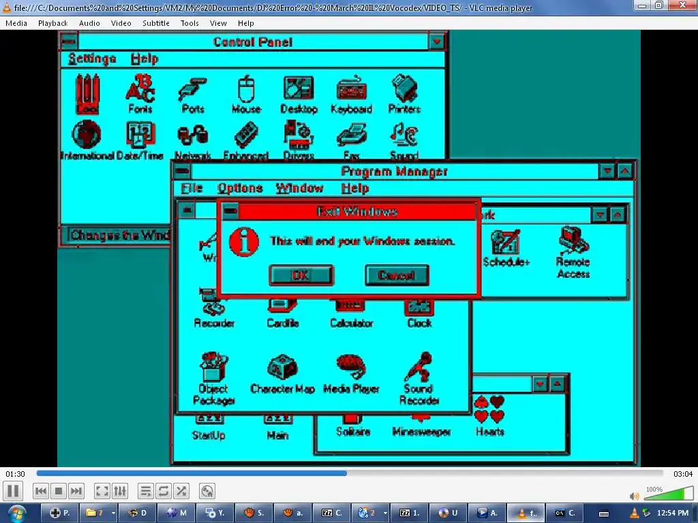Open the Cardfile accessory icon

click(x=282, y=314)
